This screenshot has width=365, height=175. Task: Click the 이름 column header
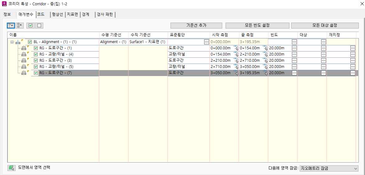point(53,35)
